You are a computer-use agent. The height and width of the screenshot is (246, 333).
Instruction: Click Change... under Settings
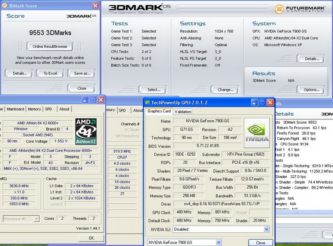point(226,89)
